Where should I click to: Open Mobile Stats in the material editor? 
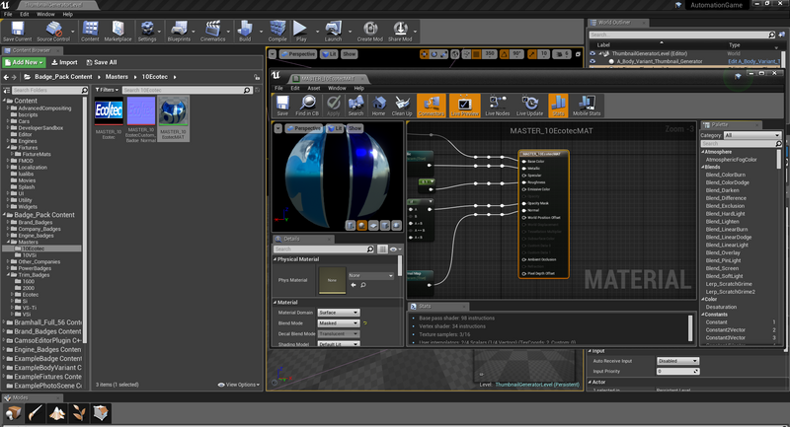pyautogui.click(x=587, y=104)
